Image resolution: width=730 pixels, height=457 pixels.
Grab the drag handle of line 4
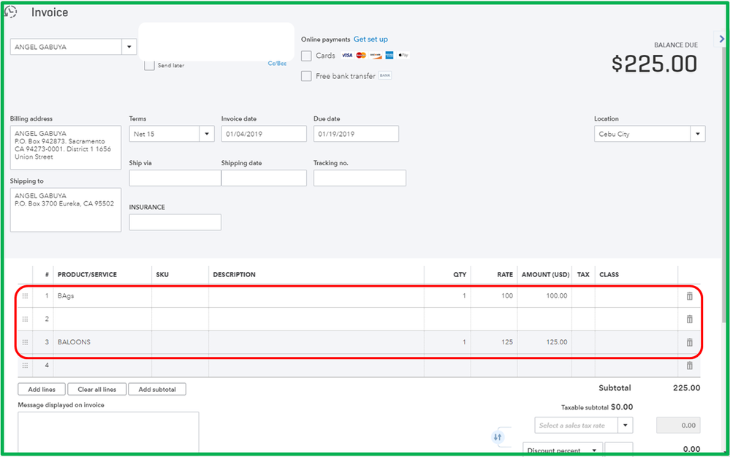pos(25,366)
